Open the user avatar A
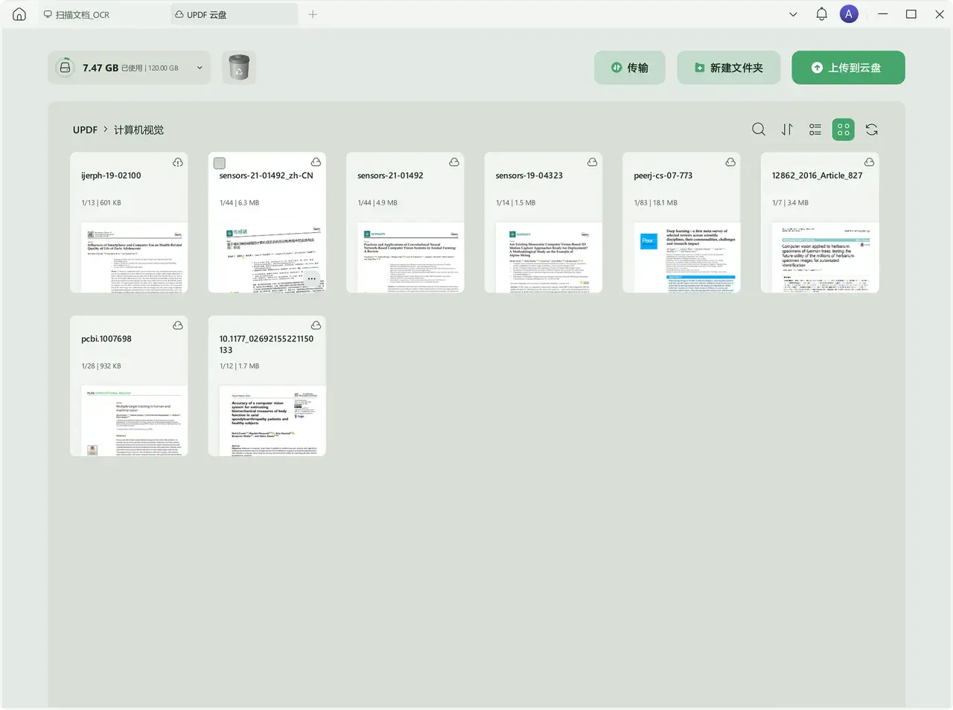 click(x=849, y=14)
